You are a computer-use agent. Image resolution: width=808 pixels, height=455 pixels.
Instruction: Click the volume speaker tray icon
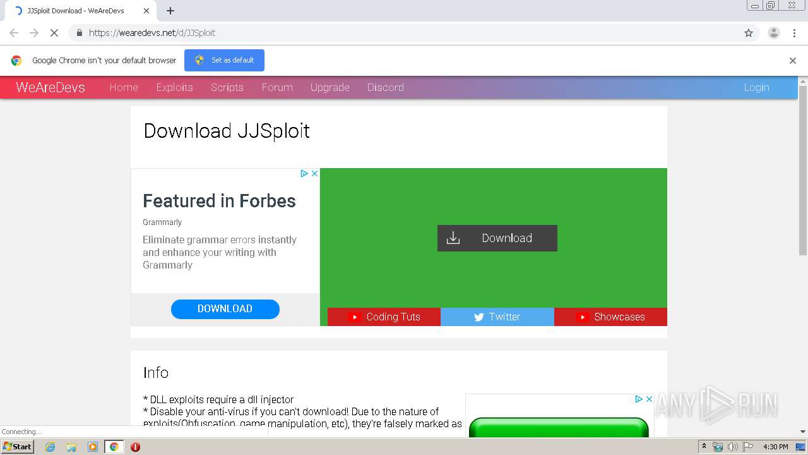(732, 447)
